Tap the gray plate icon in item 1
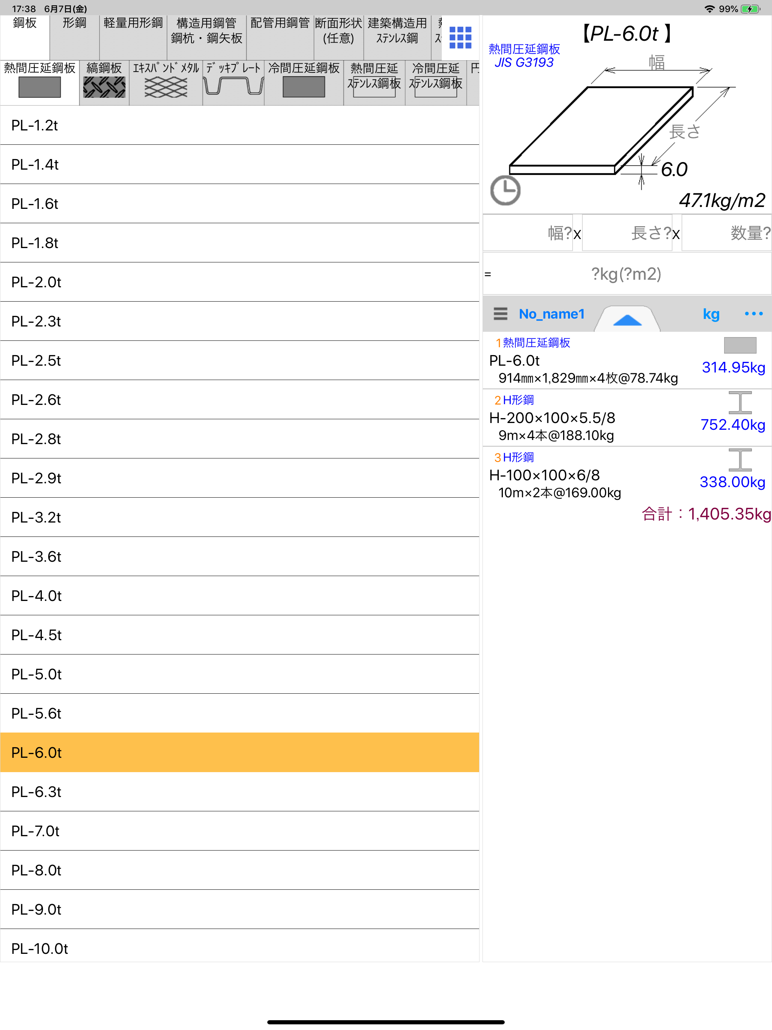This screenshot has height=1030, width=772. pyautogui.click(x=740, y=345)
